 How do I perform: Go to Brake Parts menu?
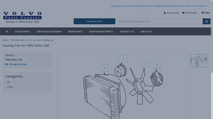click(x=75, y=31)
